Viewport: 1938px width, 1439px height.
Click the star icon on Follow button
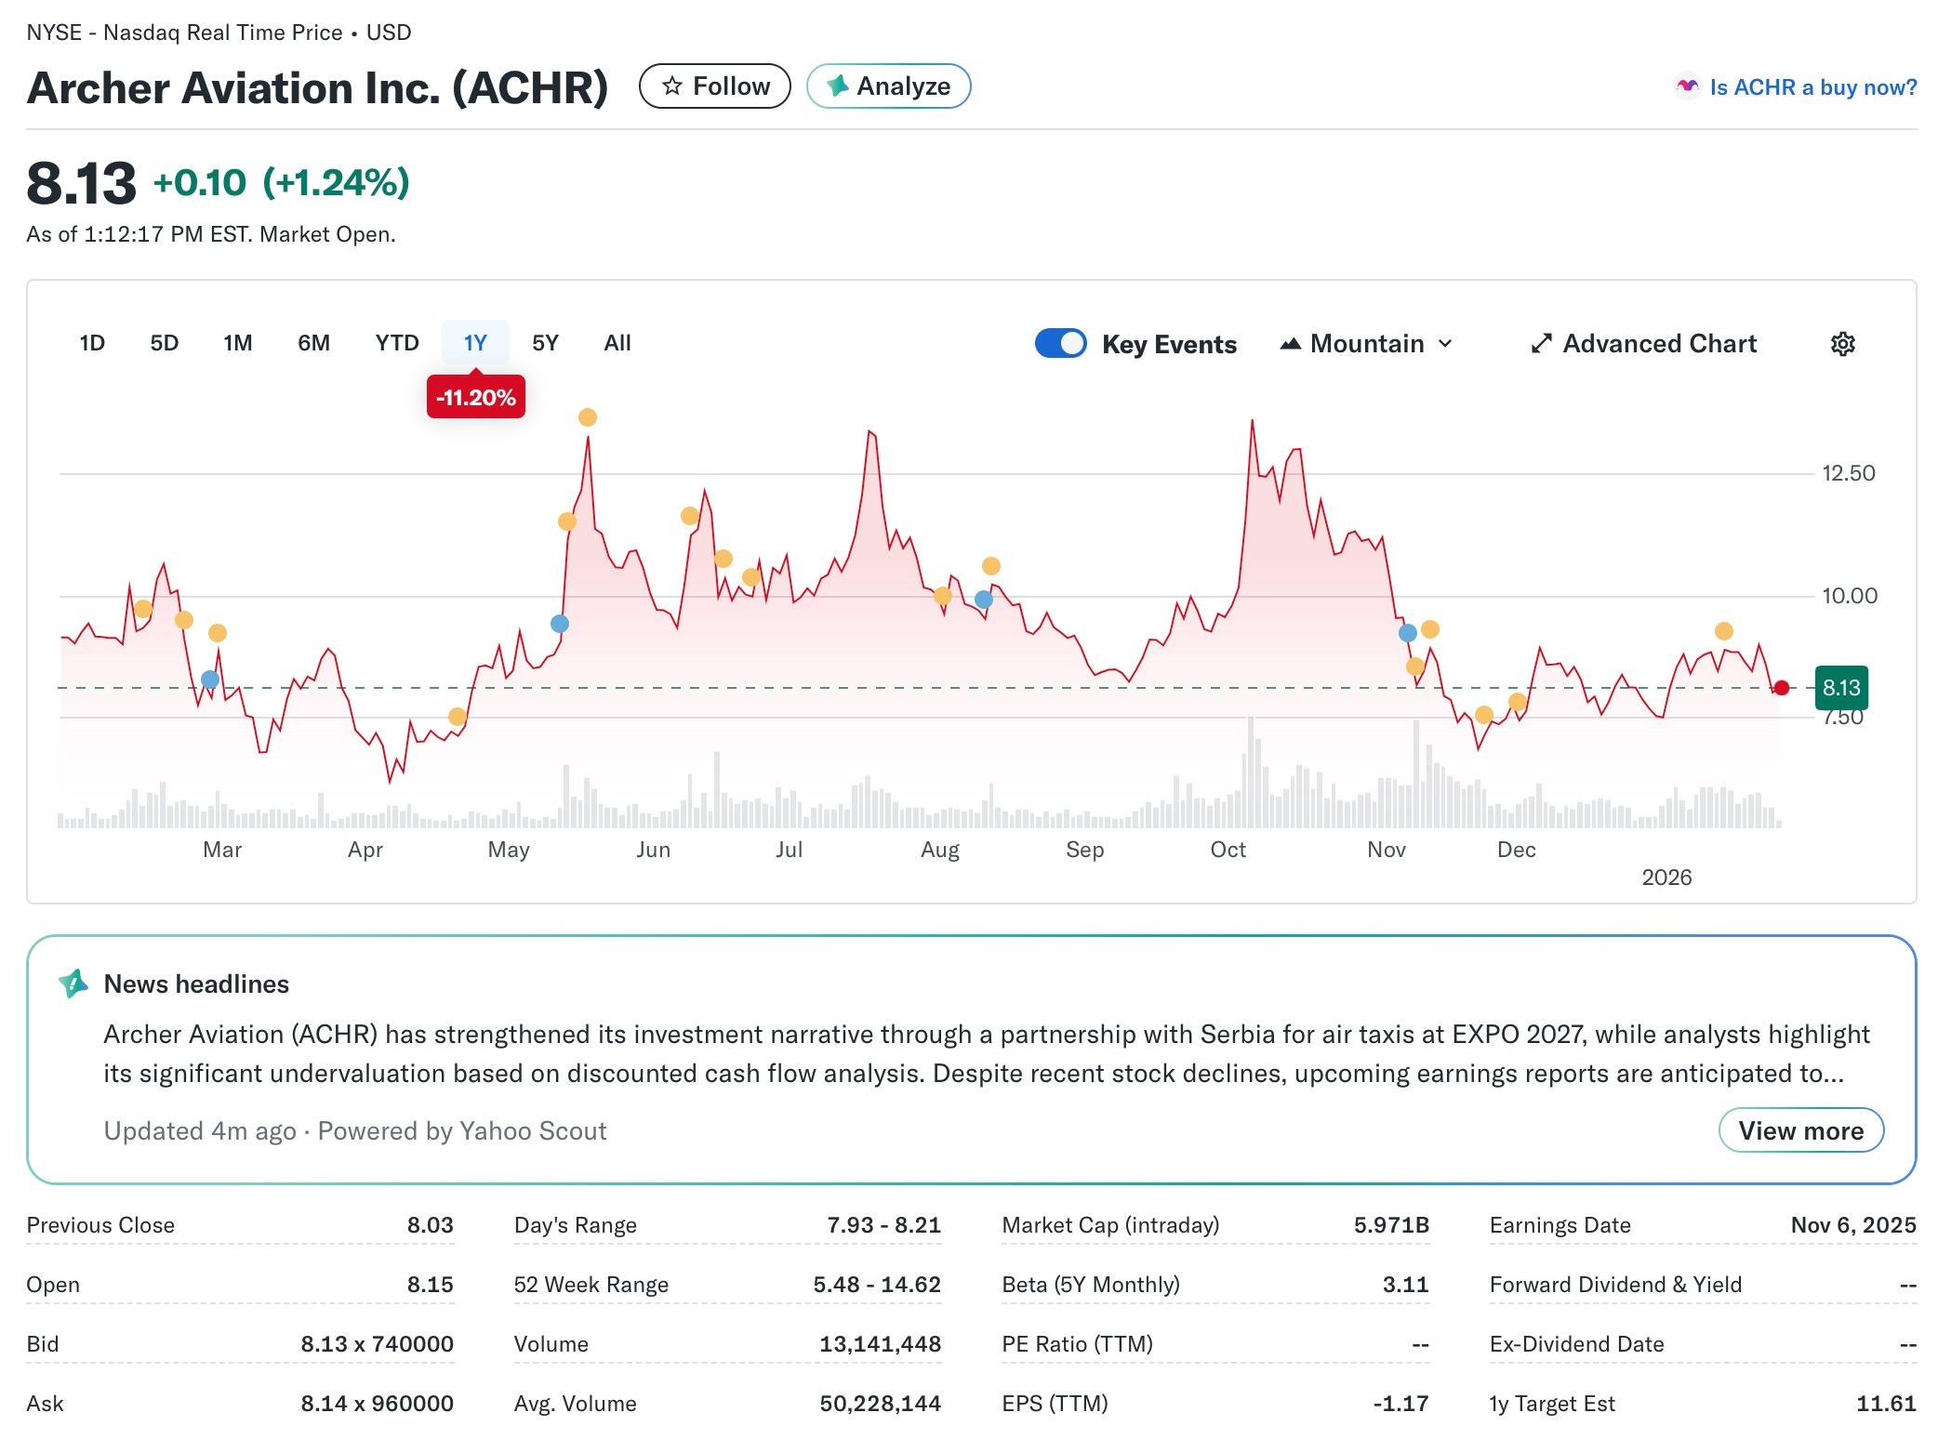[x=671, y=86]
